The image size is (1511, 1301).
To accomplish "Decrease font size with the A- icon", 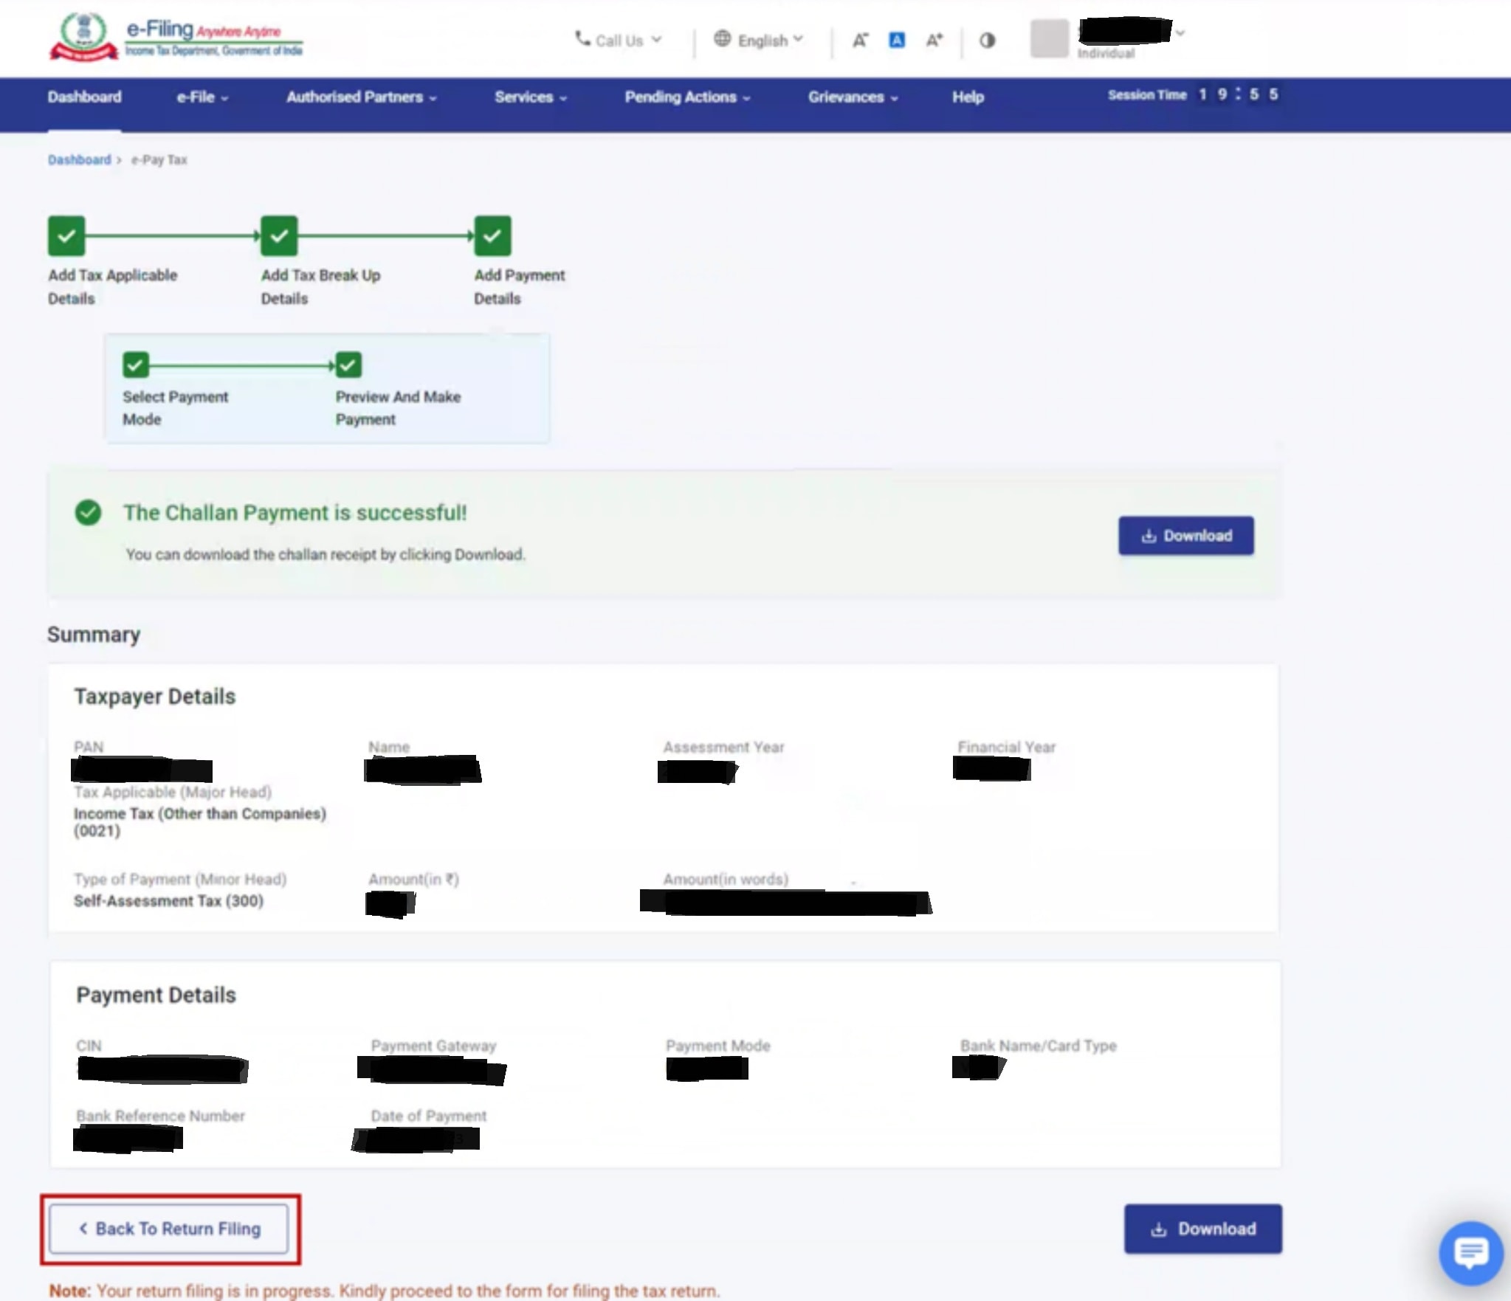I will tap(860, 41).
